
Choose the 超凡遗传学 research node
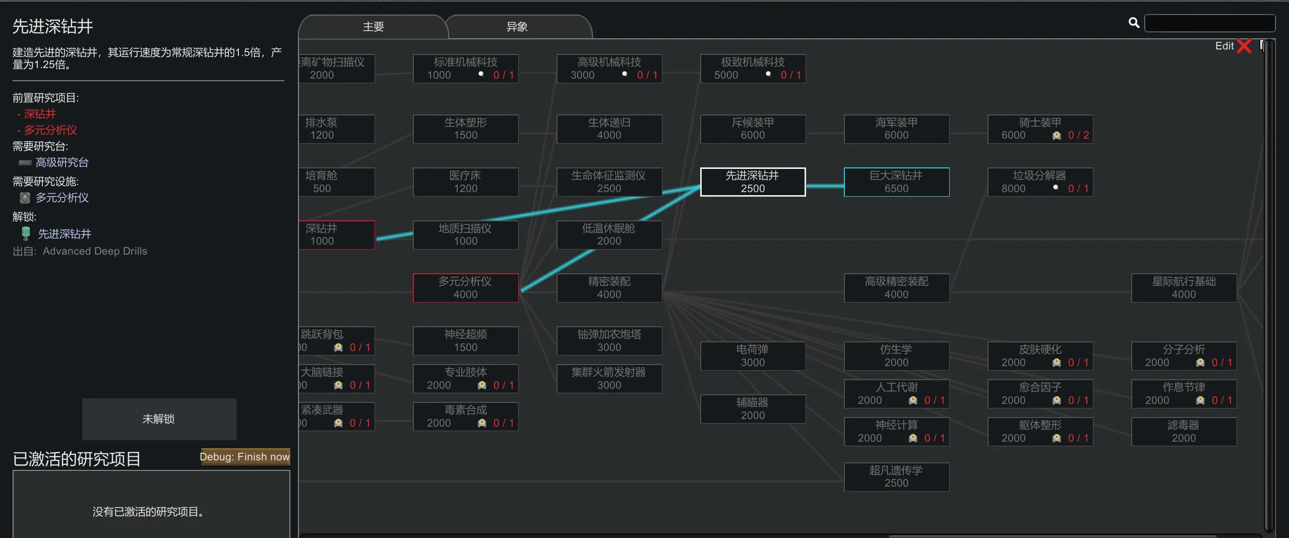click(896, 476)
